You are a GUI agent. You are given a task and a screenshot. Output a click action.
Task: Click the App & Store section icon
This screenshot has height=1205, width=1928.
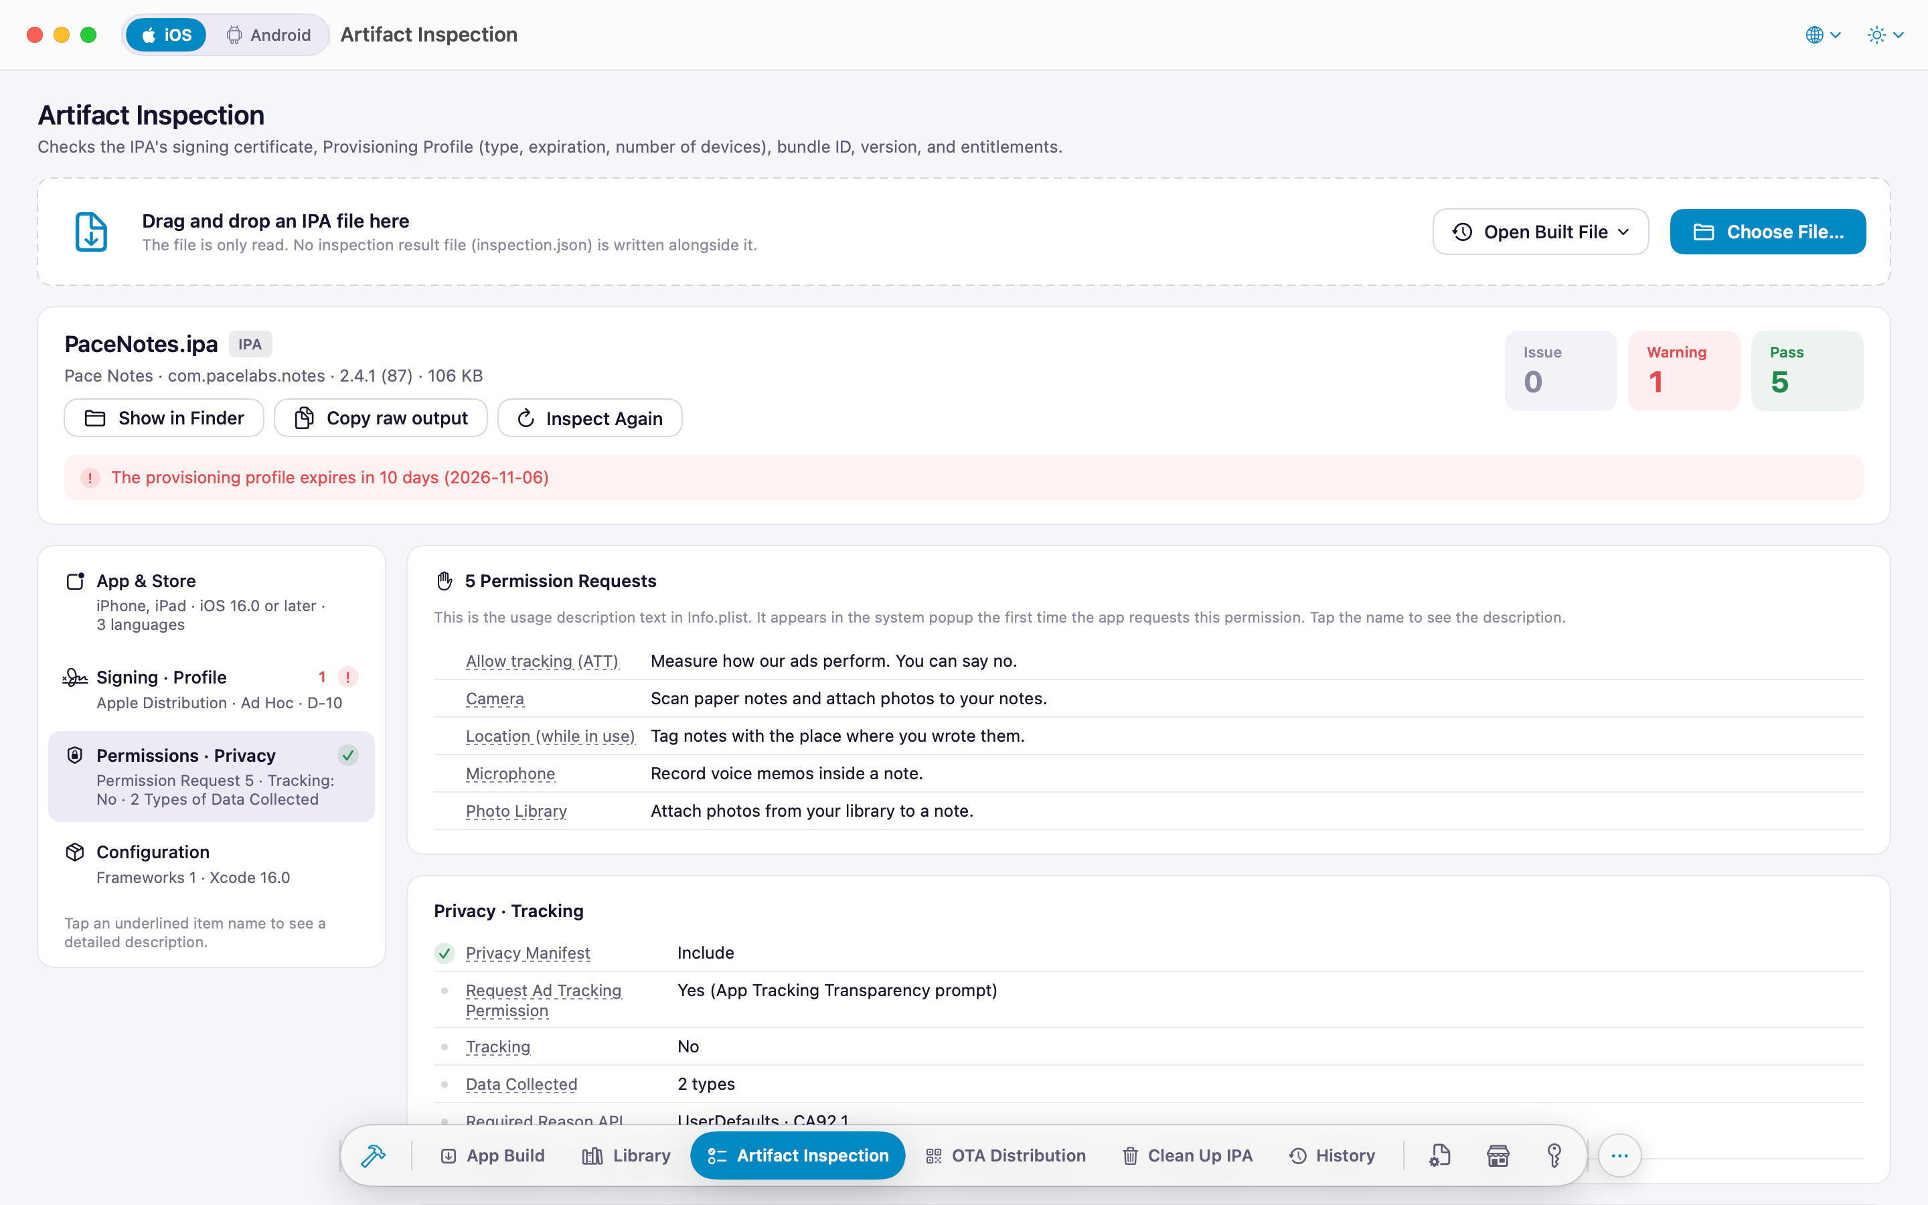point(75,581)
